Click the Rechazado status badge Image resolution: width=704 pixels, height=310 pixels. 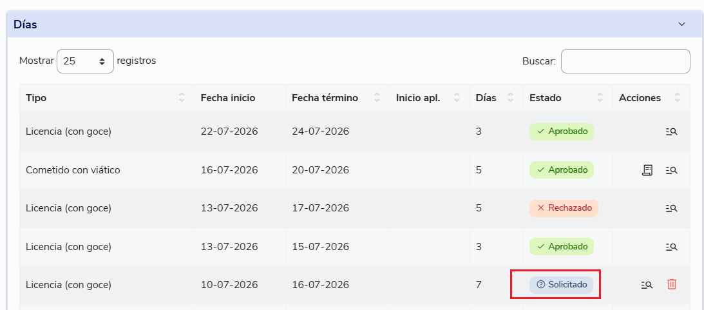tap(564, 208)
